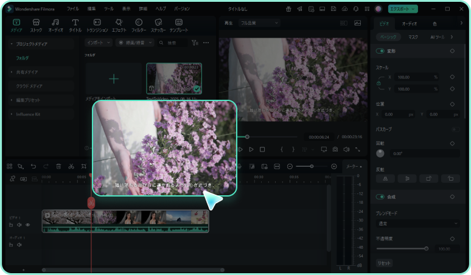Click the エクスポート button
471x275 pixels.
click(403, 9)
